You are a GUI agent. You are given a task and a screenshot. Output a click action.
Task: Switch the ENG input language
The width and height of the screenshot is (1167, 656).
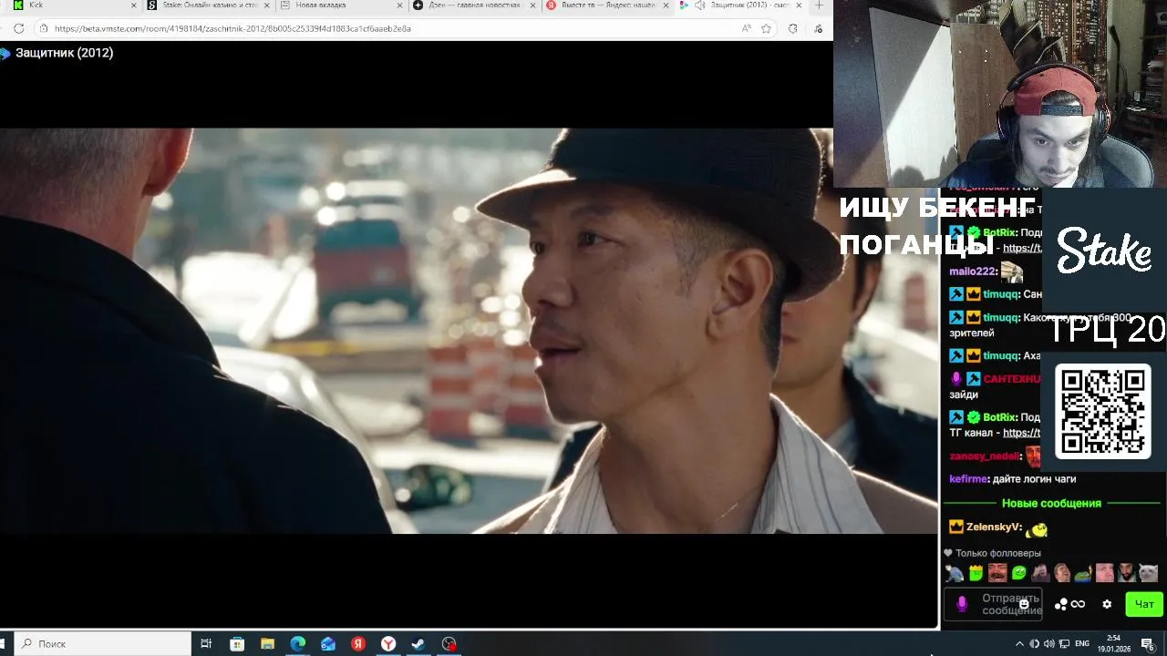pos(1082,643)
